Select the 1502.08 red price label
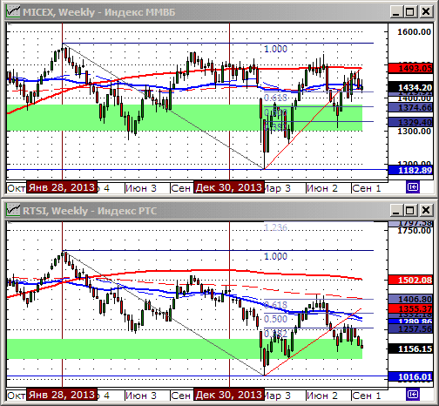439x406 pixels. coord(410,280)
